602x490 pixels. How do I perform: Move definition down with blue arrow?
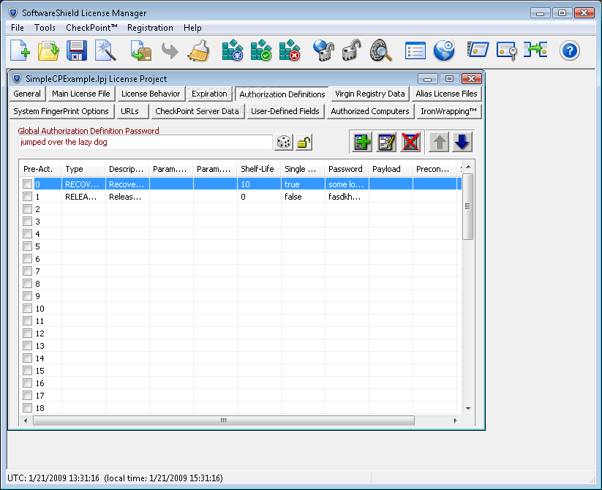(462, 142)
